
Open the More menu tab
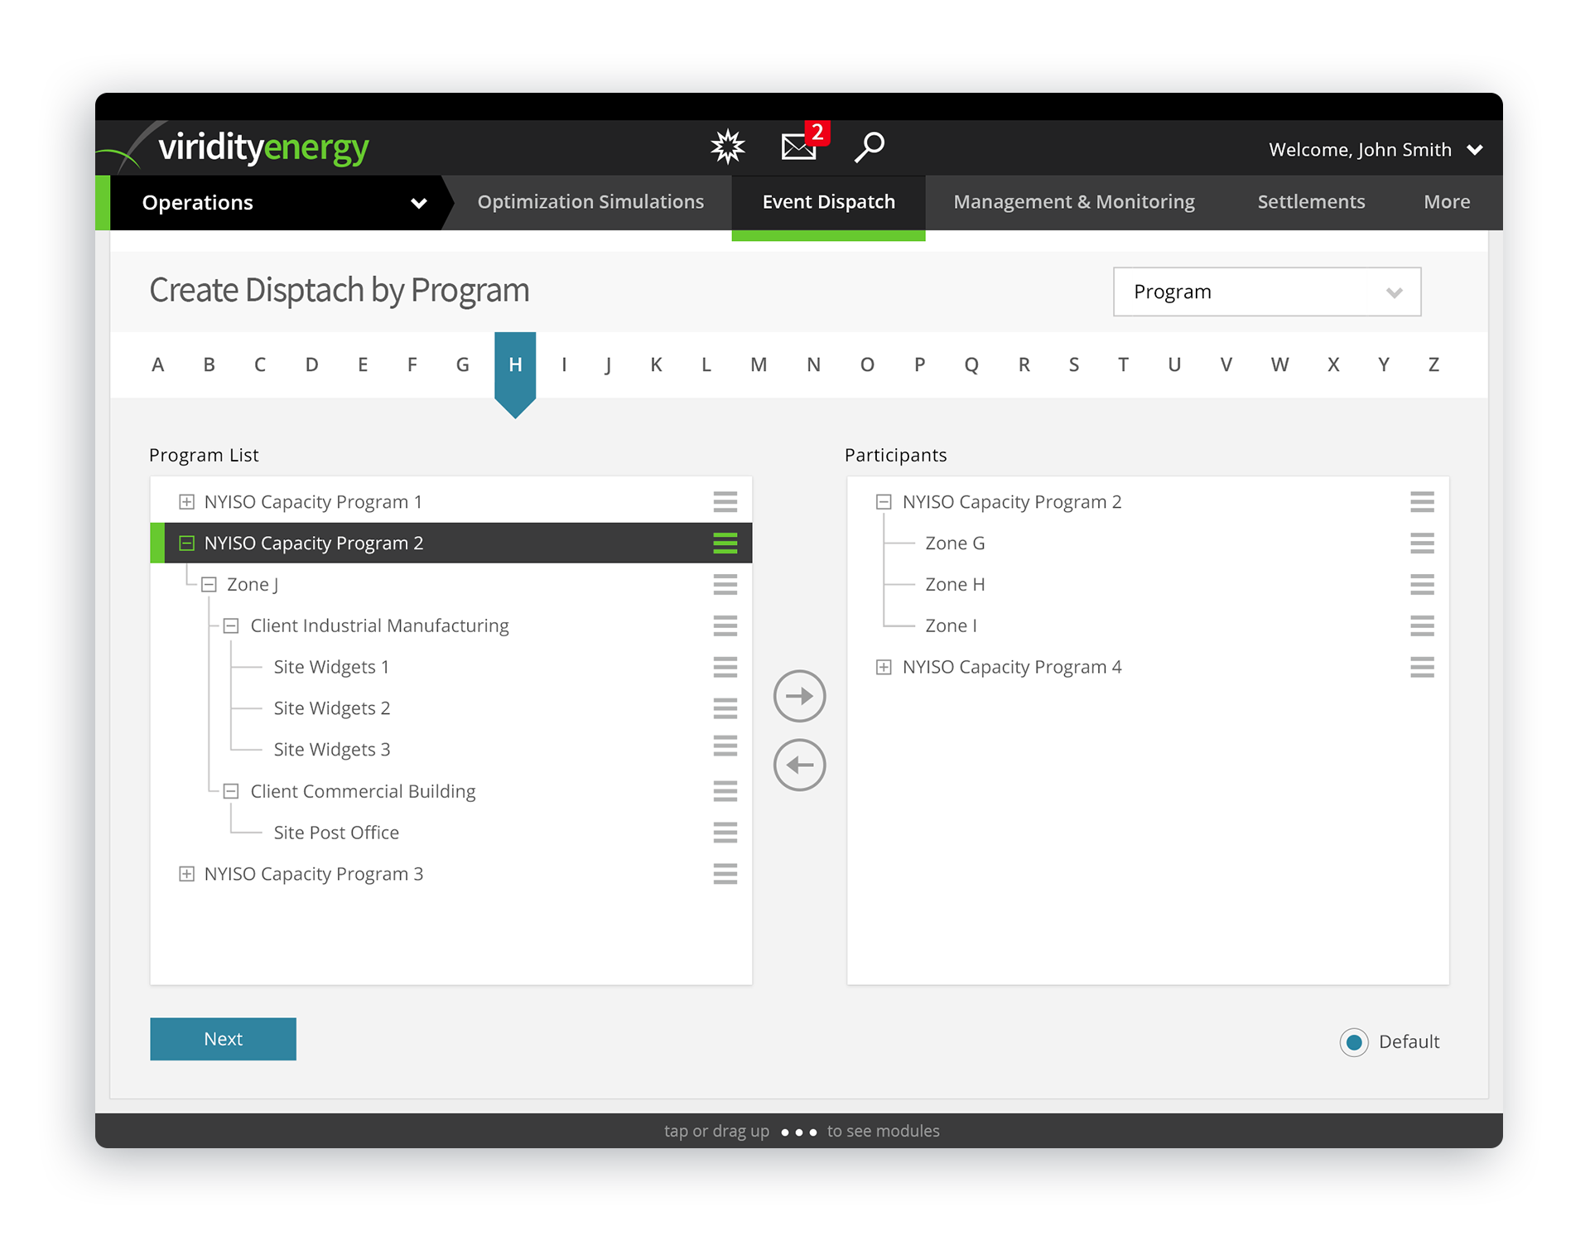pos(1447,202)
